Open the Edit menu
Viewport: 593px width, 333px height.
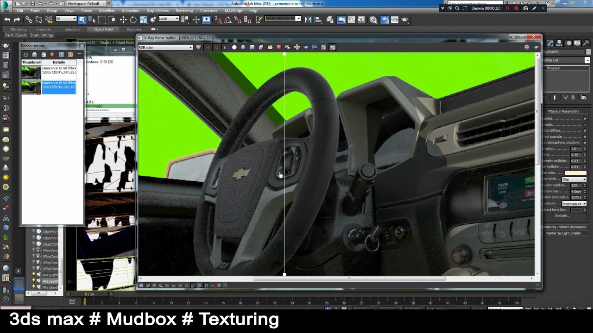click(x=20, y=11)
